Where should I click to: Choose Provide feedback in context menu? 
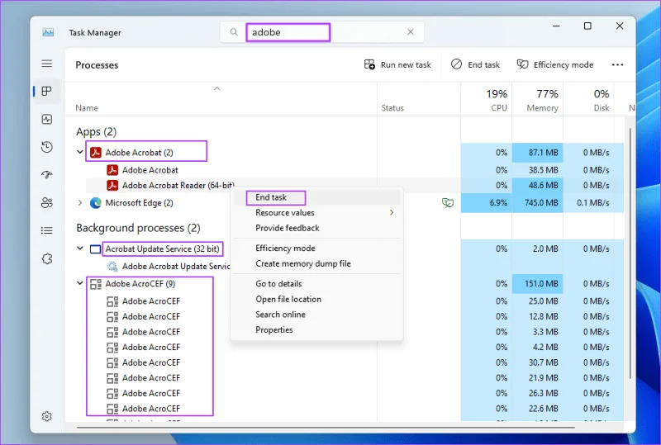tap(316, 228)
